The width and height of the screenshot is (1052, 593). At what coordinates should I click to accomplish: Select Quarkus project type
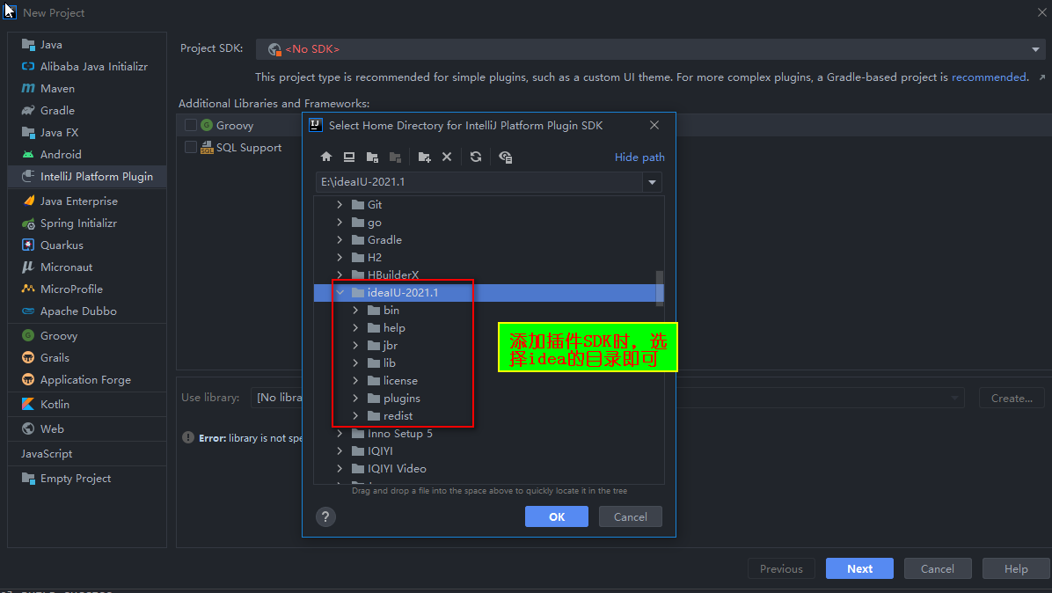click(x=87, y=245)
